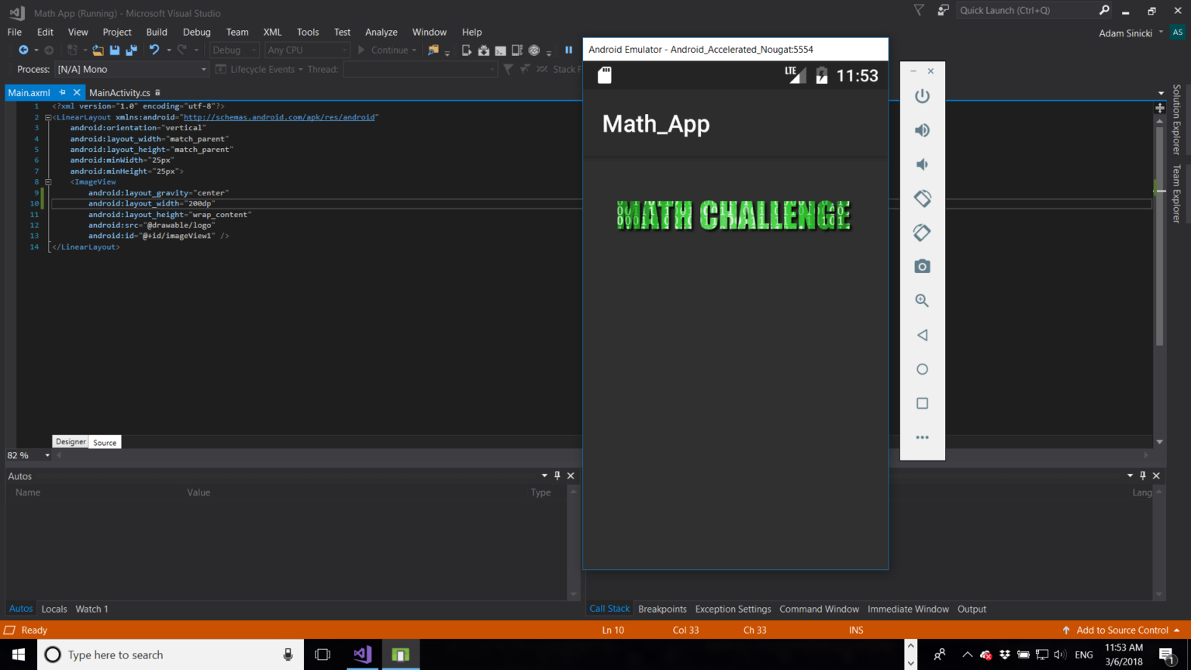Click the emulator home circle button
The height and width of the screenshot is (670, 1191).
coord(922,369)
